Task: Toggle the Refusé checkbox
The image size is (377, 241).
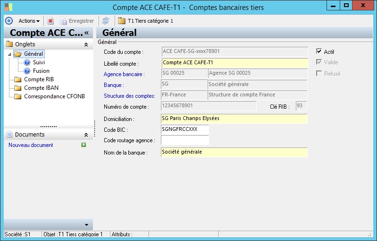Action: click(319, 73)
